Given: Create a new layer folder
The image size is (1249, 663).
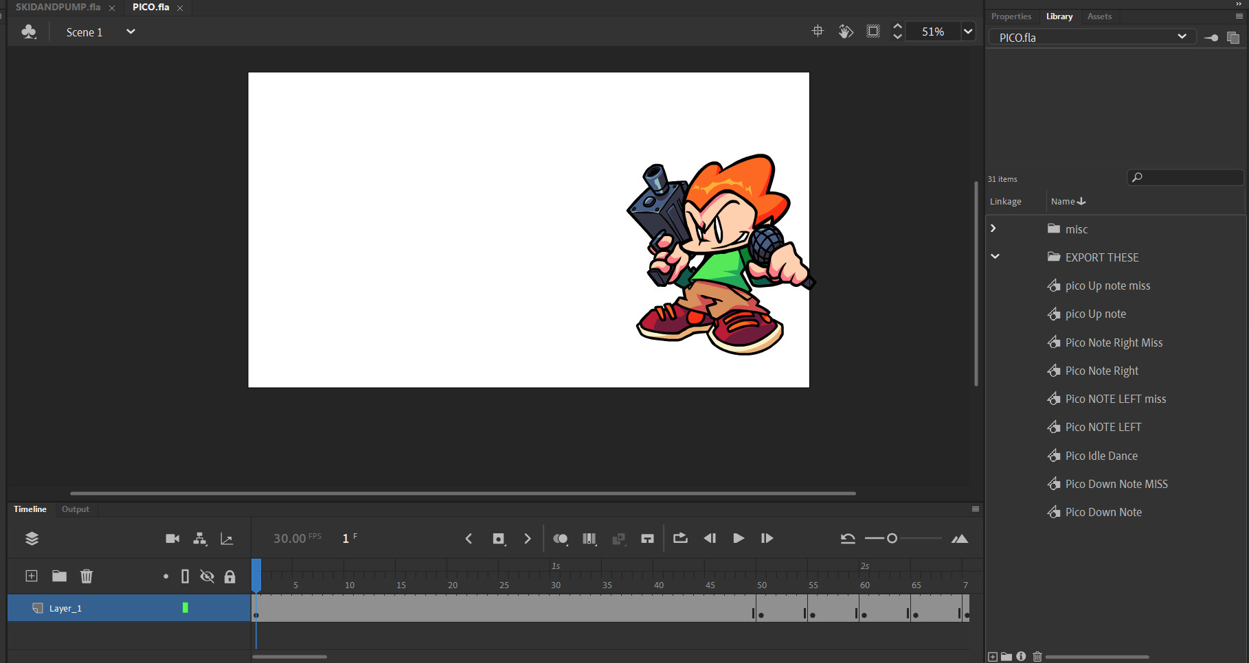Looking at the screenshot, I should tap(59, 576).
